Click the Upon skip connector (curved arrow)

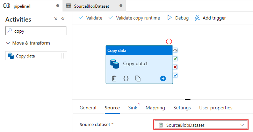tap(175, 50)
